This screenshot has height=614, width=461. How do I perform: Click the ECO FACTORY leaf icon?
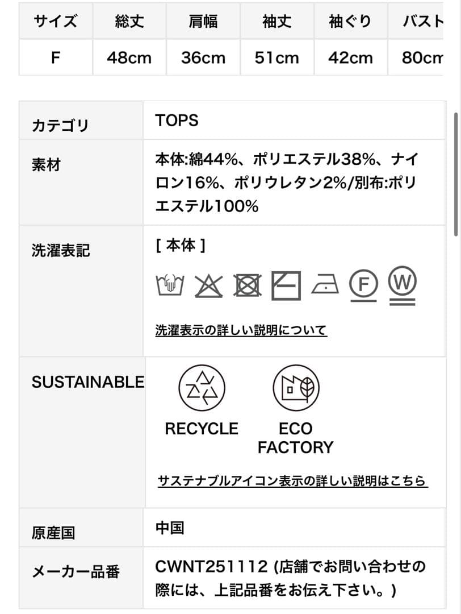tap(295, 388)
